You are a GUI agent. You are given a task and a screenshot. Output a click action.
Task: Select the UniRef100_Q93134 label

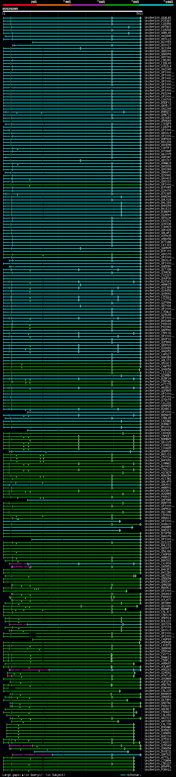coord(158,218)
